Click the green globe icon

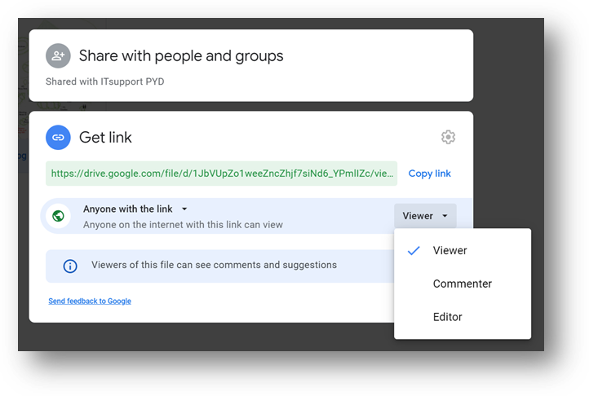(58, 216)
